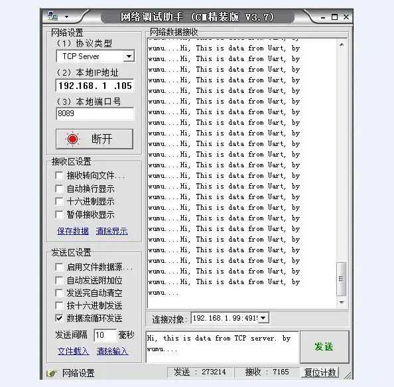Enable the 十六进制显示 checkbox
The image size is (394, 387).
click(59, 201)
